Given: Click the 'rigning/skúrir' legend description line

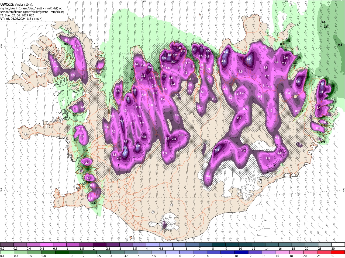Looking at the screenshot, I should point(31,8).
